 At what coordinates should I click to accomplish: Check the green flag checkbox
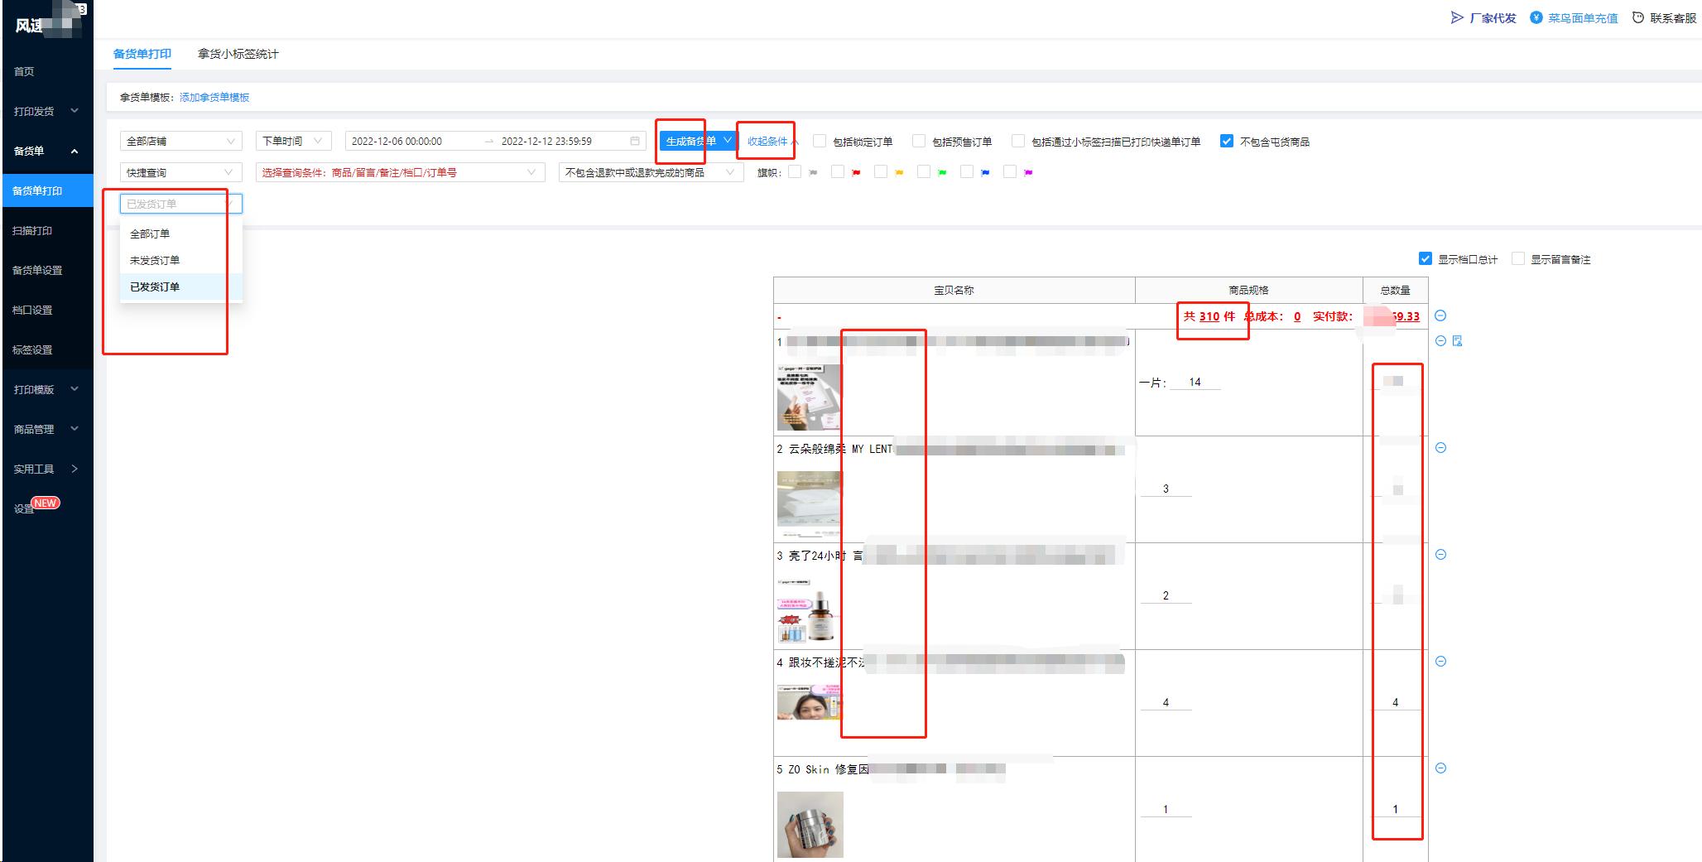924,172
